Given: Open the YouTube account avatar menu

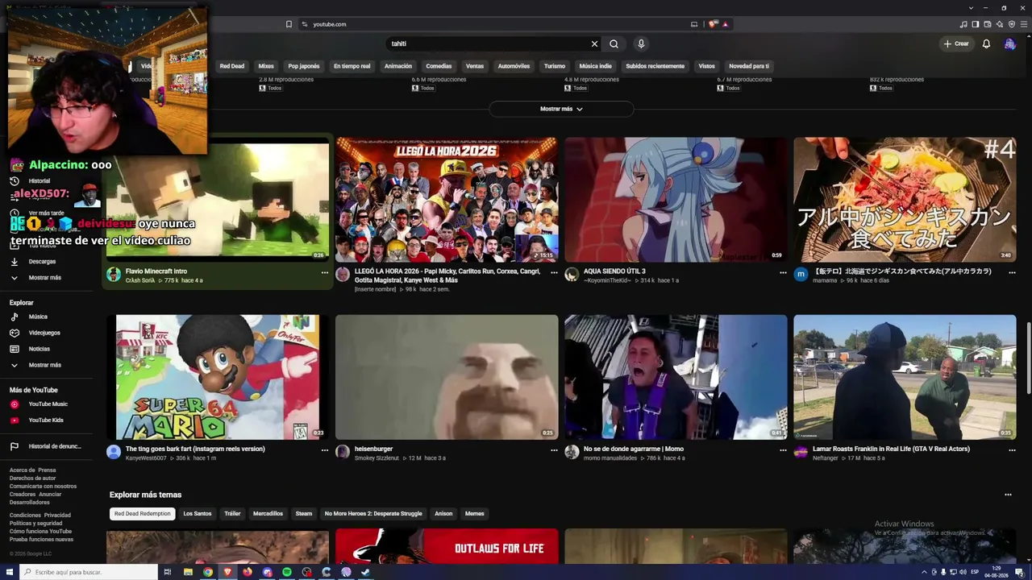Looking at the screenshot, I should (1009, 43).
